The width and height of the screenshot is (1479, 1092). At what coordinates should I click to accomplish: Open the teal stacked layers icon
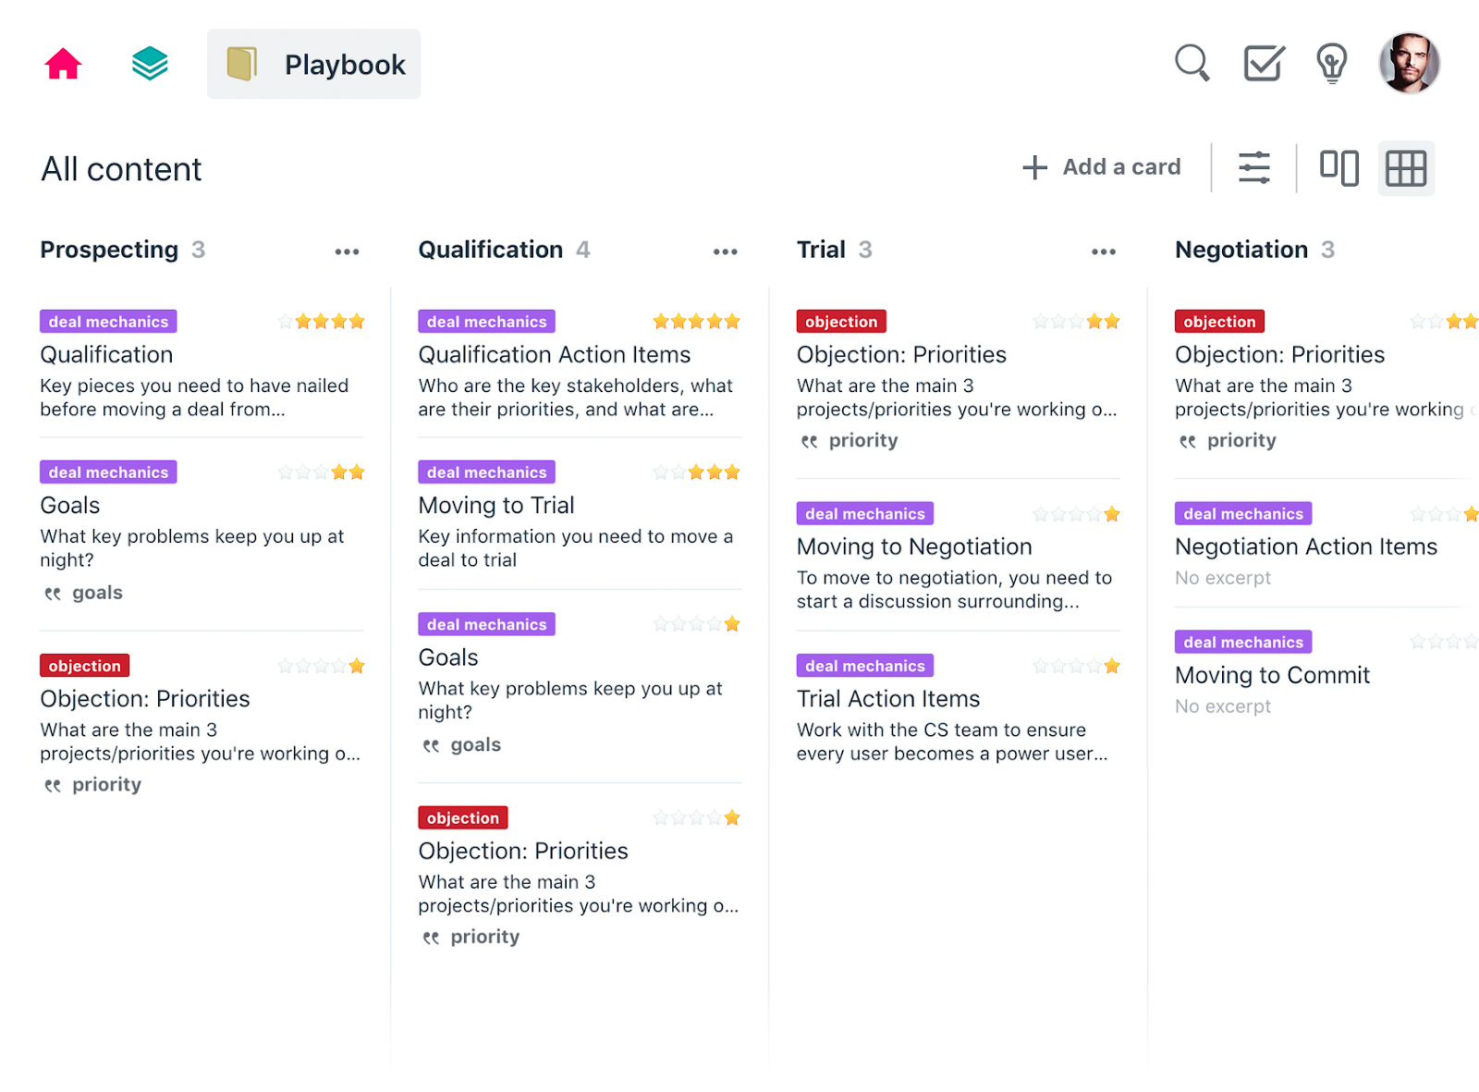[150, 64]
